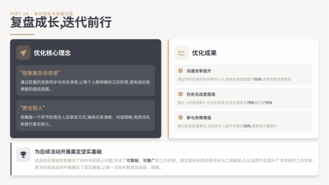Viewport: 329px width, 185px height.
Task: Click the description paragraph under "责任到人"
Action: (85, 121)
